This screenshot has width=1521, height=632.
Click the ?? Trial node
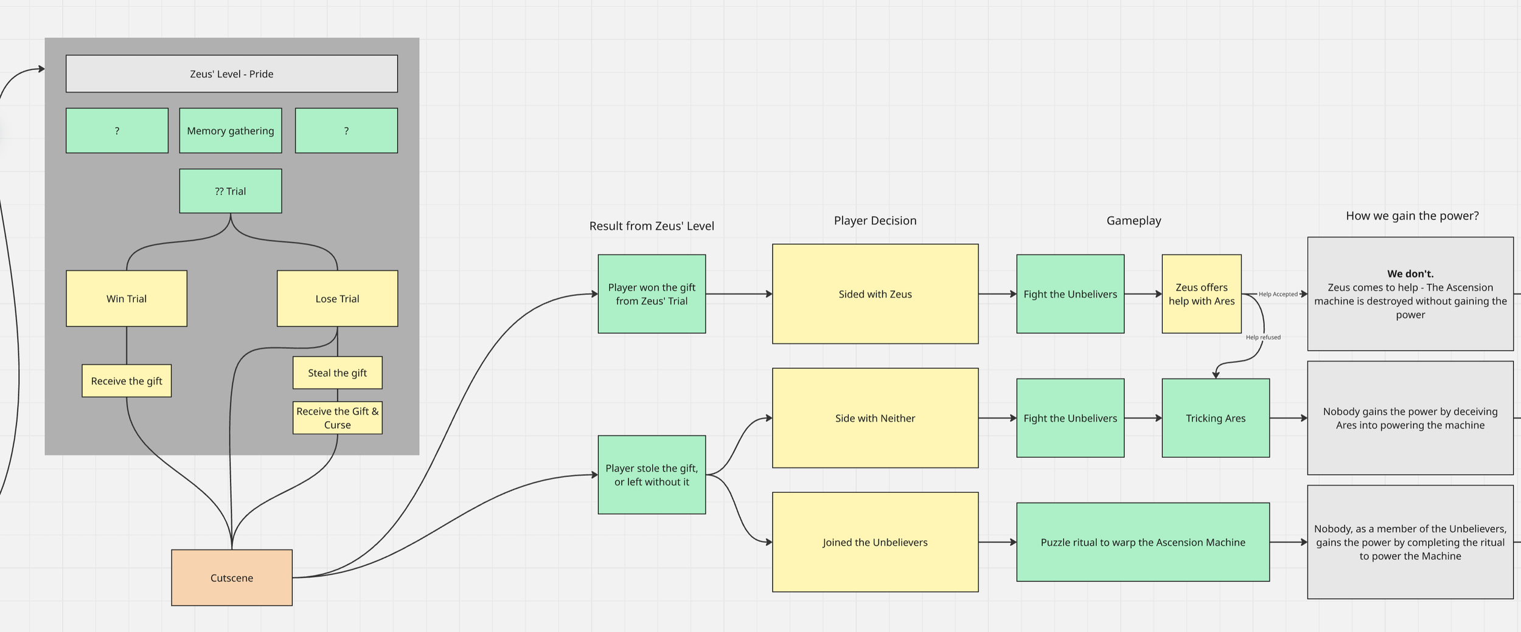pos(230,190)
